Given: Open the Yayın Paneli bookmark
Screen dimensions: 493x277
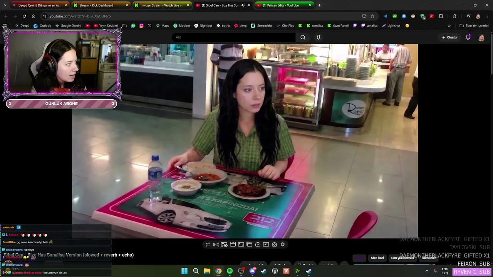Looking at the screenshot, I should click(x=338, y=26).
